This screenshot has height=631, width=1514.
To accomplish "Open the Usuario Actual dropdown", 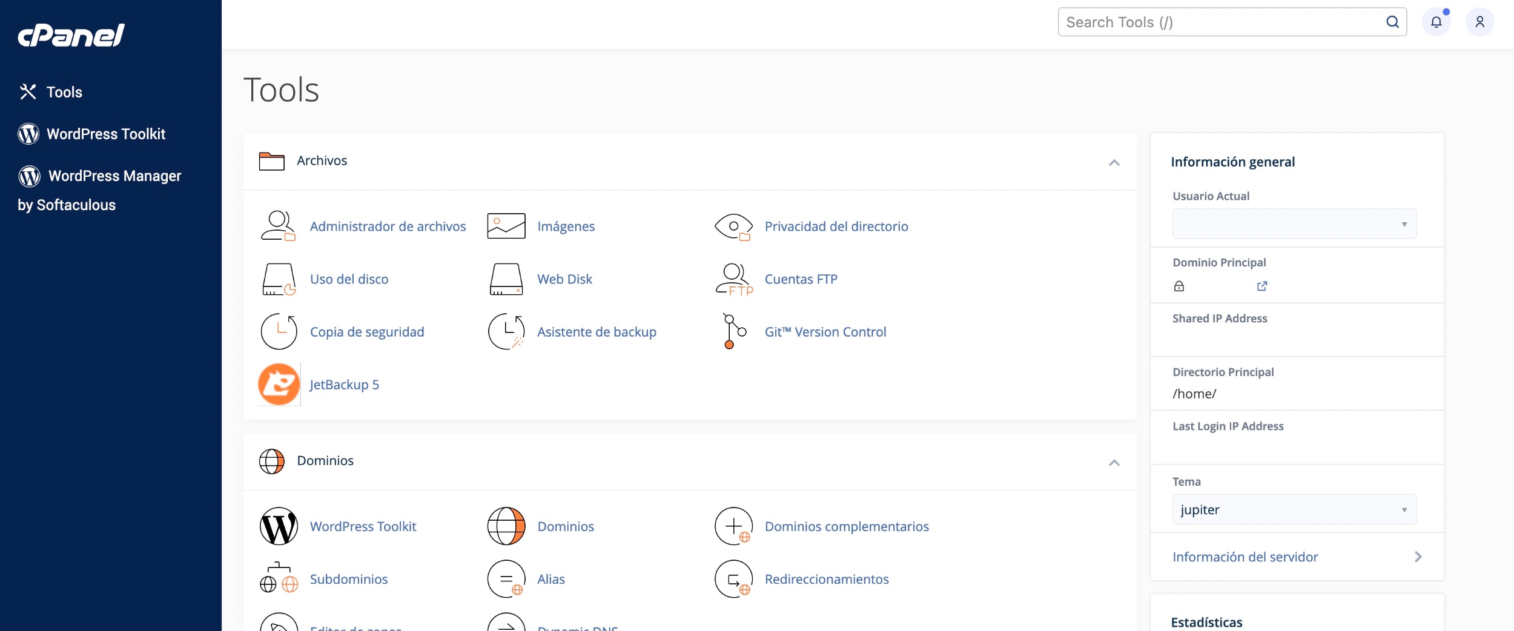I will coord(1294,224).
